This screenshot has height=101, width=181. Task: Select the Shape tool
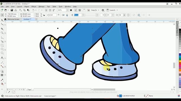pos(2,24)
